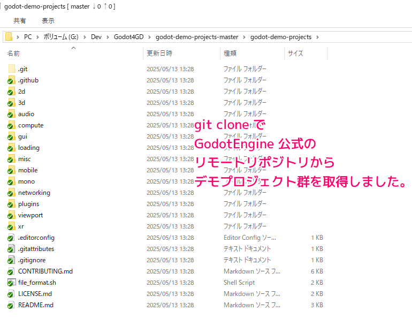Viewport: 412px width, 319px height.
Task: Click the Shell Script type cell
Action: pos(239,283)
